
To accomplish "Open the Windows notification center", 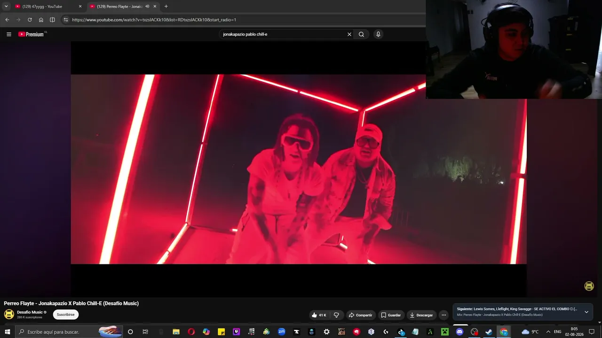I will pyautogui.click(x=592, y=332).
